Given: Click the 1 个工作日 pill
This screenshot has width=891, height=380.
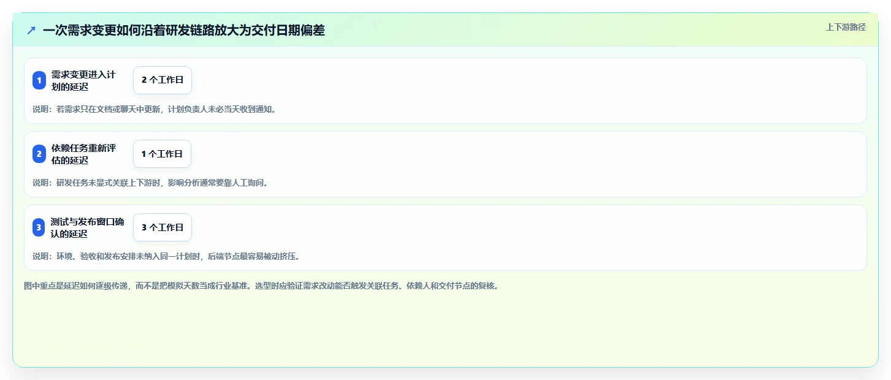Looking at the screenshot, I should click(x=162, y=154).
